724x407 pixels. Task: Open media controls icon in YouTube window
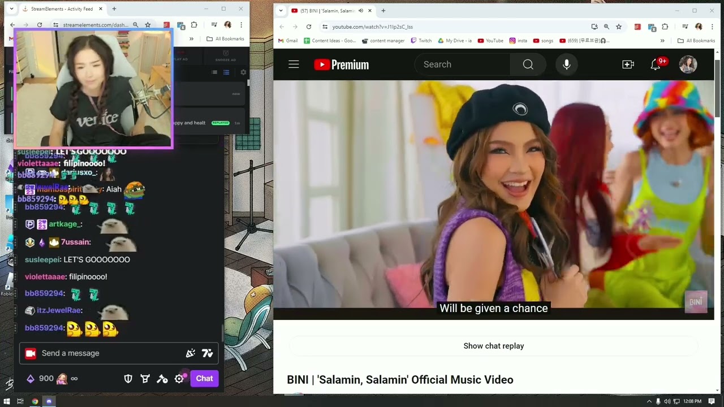(685, 27)
